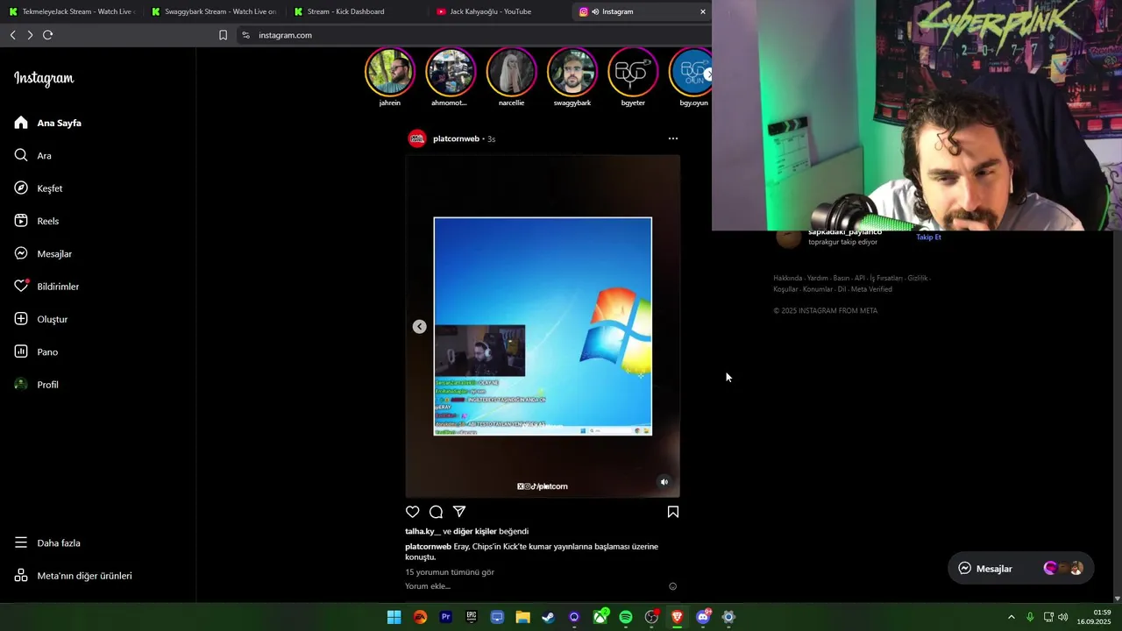This screenshot has height=631, width=1122.
Task: Open comments on the post
Action: (x=436, y=512)
